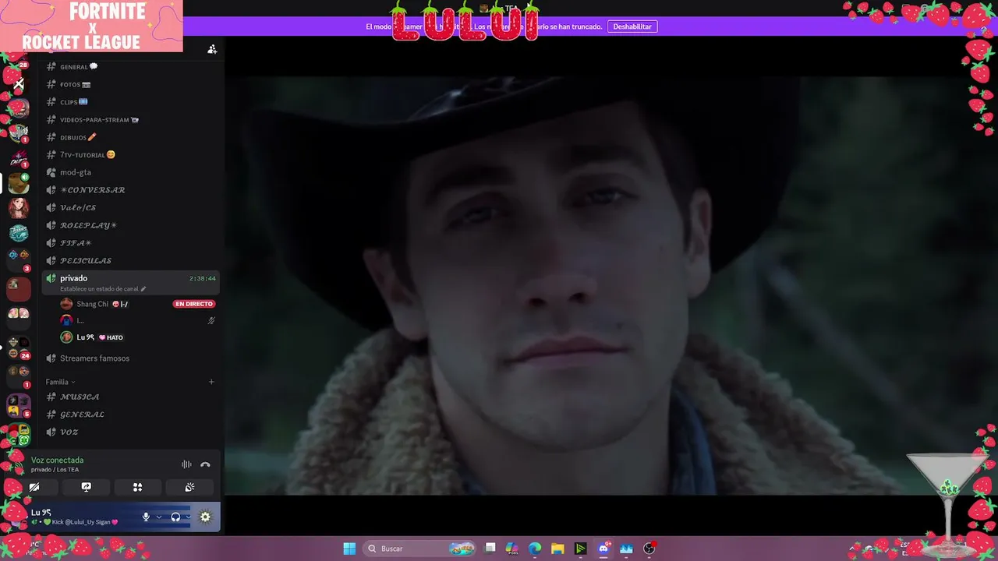Viewport: 998px width, 561px height.
Task: Select the server showing the green speaker badge
Action: pos(19,183)
